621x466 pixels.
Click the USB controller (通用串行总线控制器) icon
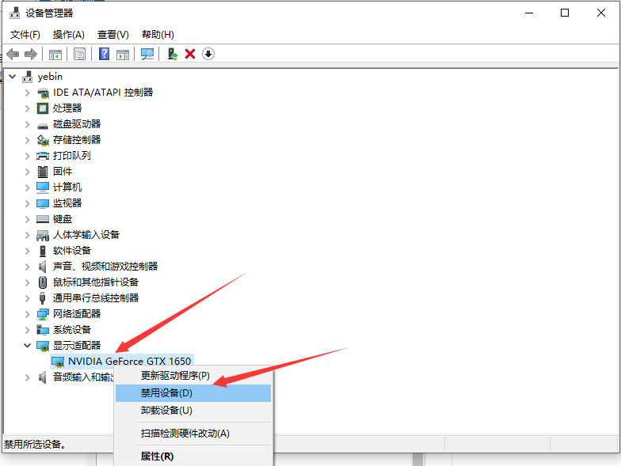click(43, 297)
